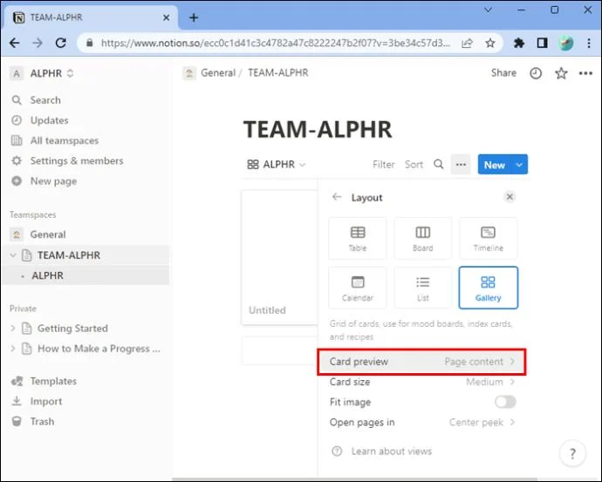Screen dimensions: 602x482
Task: Open the Untitled gallery card
Action: pyautogui.click(x=279, y=257)
